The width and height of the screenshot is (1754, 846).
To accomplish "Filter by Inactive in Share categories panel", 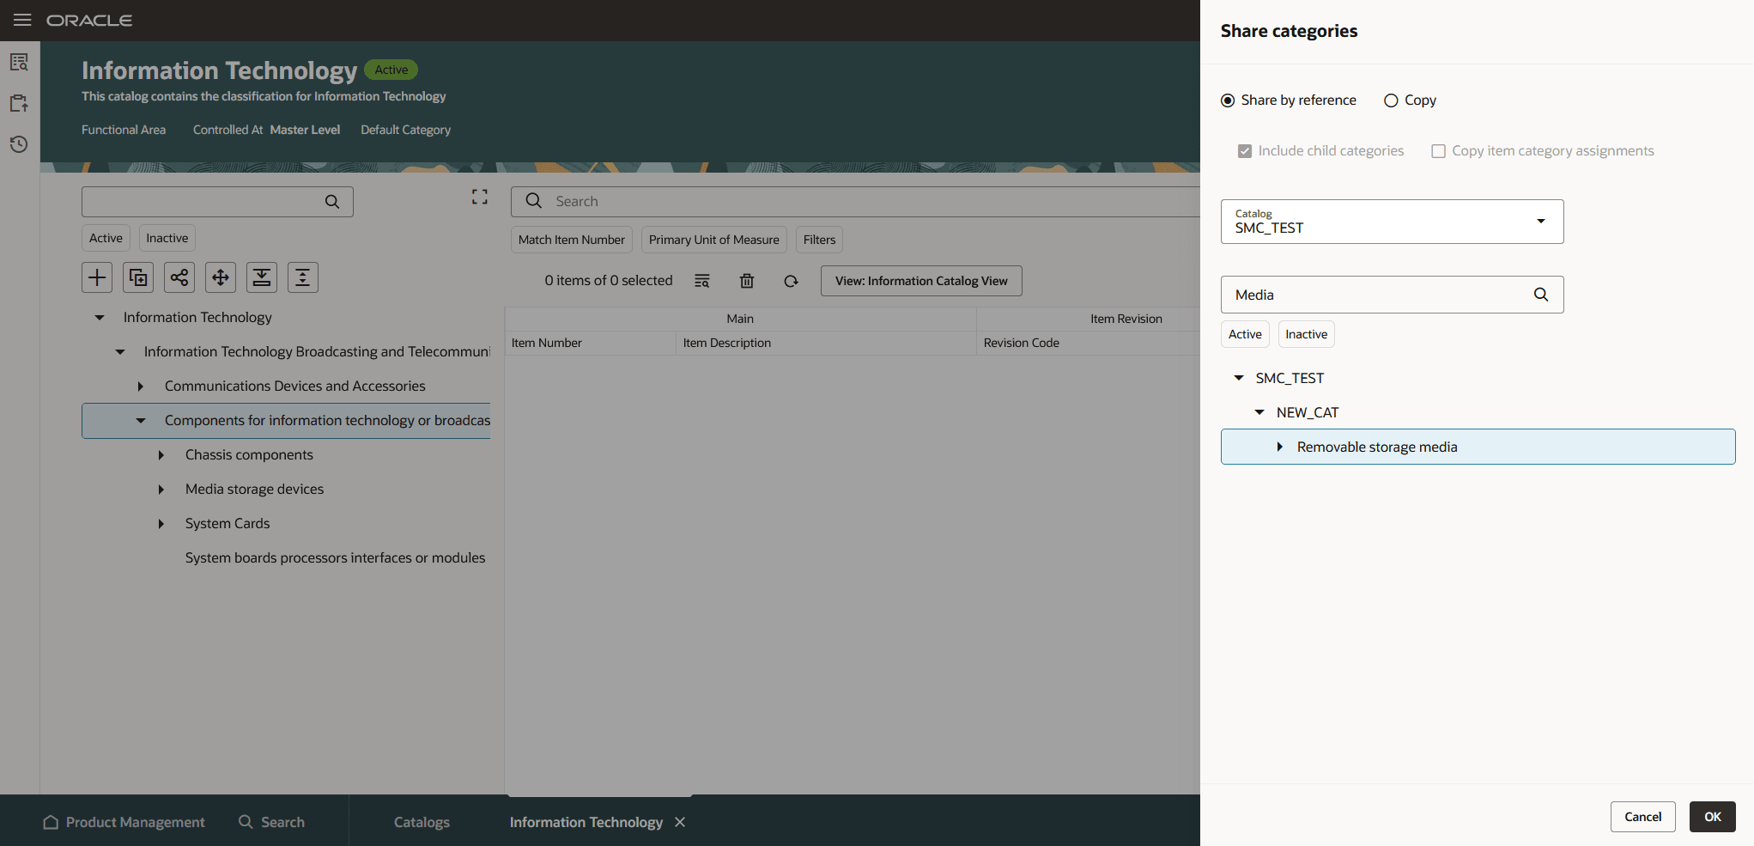I will 1306,334.
